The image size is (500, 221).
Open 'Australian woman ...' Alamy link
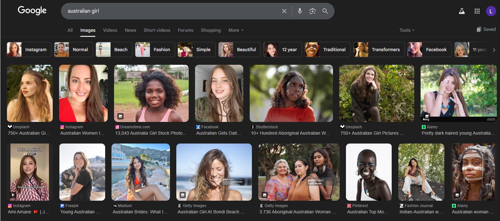(x=473, y=212)
